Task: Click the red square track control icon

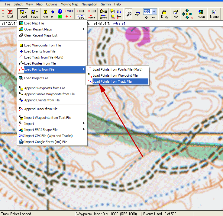Action: (80, 11)
